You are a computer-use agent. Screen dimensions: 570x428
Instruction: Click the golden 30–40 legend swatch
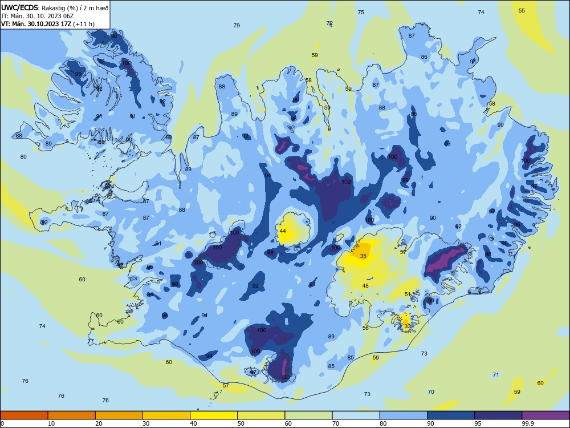coord(166,415)
